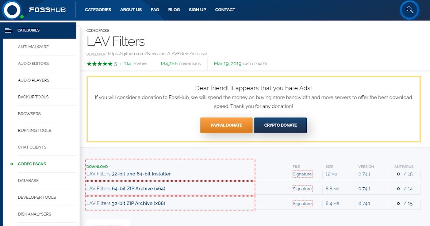The height and width of the screenshot is (226, 430).
Task: Click the antivirus result 0 / 15 for Installer
Action: 405,174
